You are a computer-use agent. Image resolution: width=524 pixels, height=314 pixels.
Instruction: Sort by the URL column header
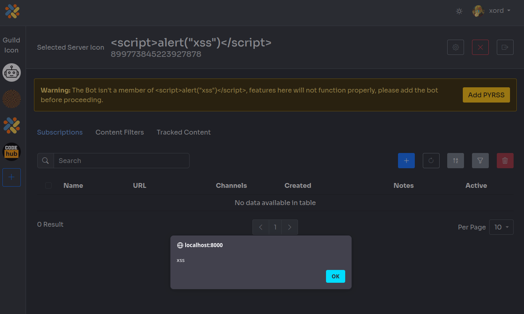(x=140, y=185)
